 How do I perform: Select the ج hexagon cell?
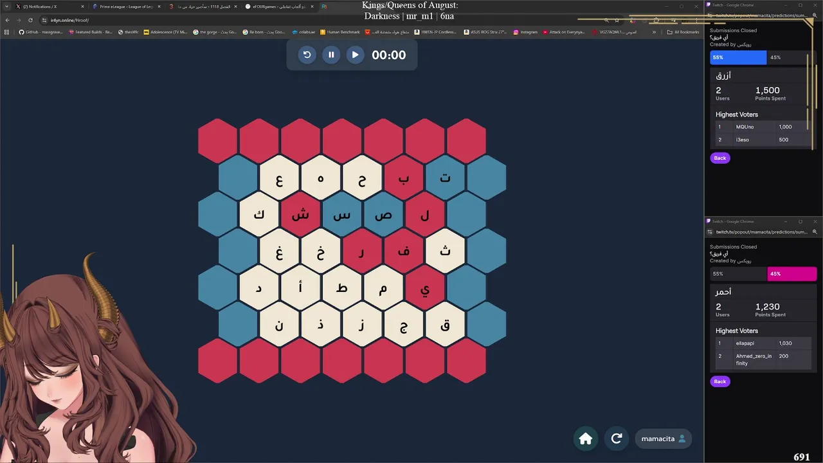click(403, 324)
